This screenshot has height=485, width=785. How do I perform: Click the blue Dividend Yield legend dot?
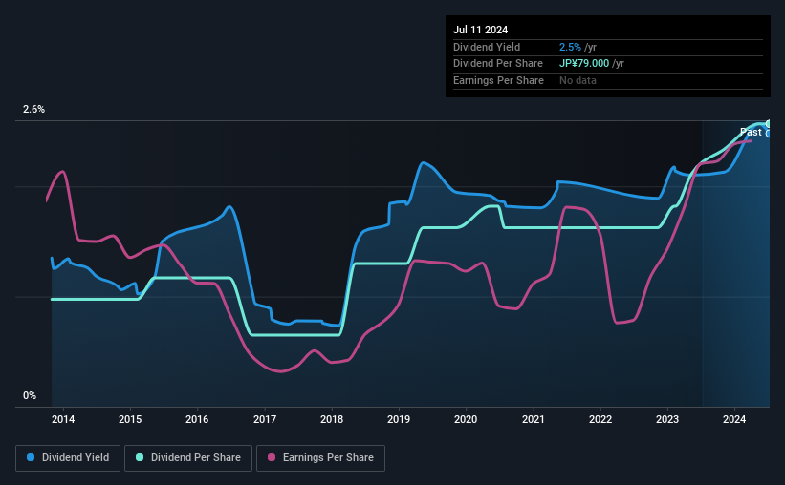coord(31,457)
